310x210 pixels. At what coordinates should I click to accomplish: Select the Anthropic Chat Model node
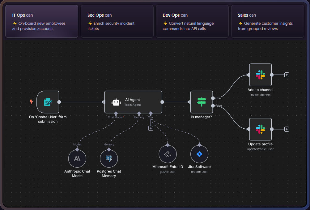tap(77, 159)
